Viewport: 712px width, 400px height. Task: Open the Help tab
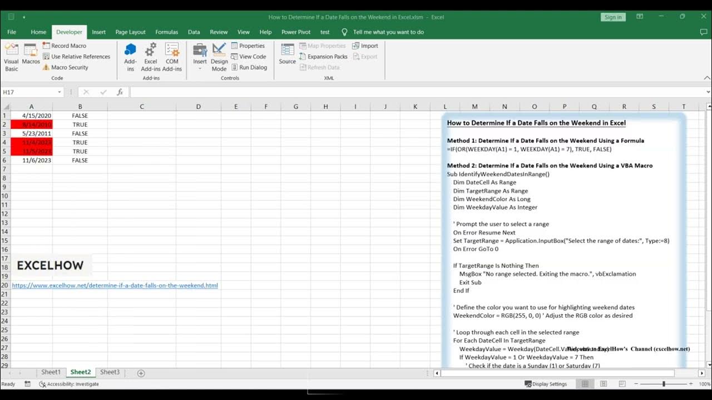[265, 32]
